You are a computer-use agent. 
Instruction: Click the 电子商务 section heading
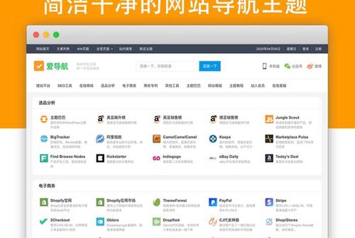coord(47,186)
